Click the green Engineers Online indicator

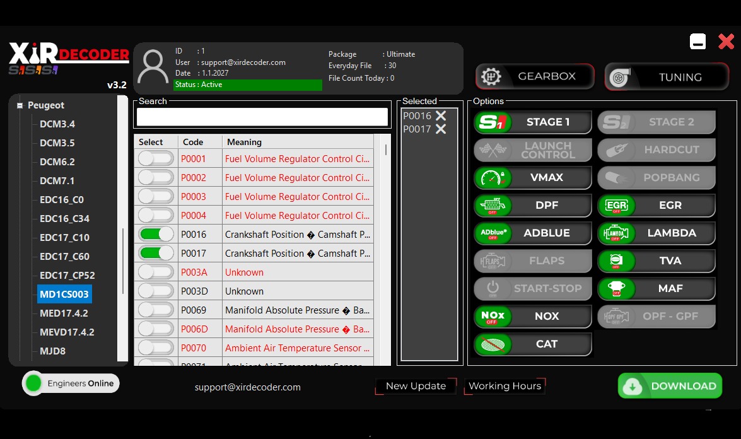(33, 383)
